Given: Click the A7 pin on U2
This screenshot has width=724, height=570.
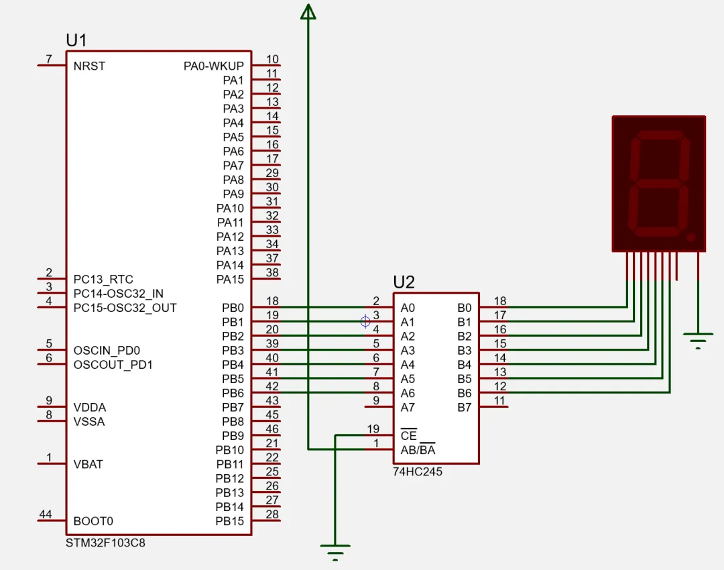Looking at the screenshot, I should point(408,408).
